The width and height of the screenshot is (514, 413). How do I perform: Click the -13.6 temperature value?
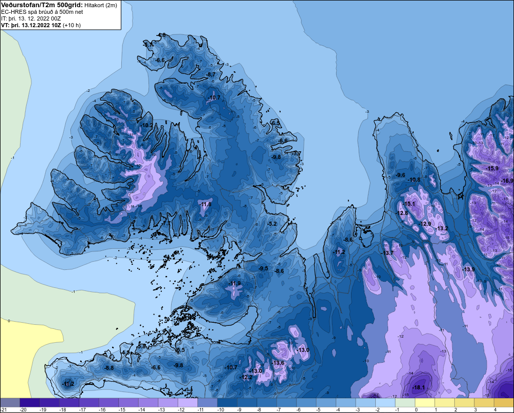pyautogui.click(x=278, y=363)
